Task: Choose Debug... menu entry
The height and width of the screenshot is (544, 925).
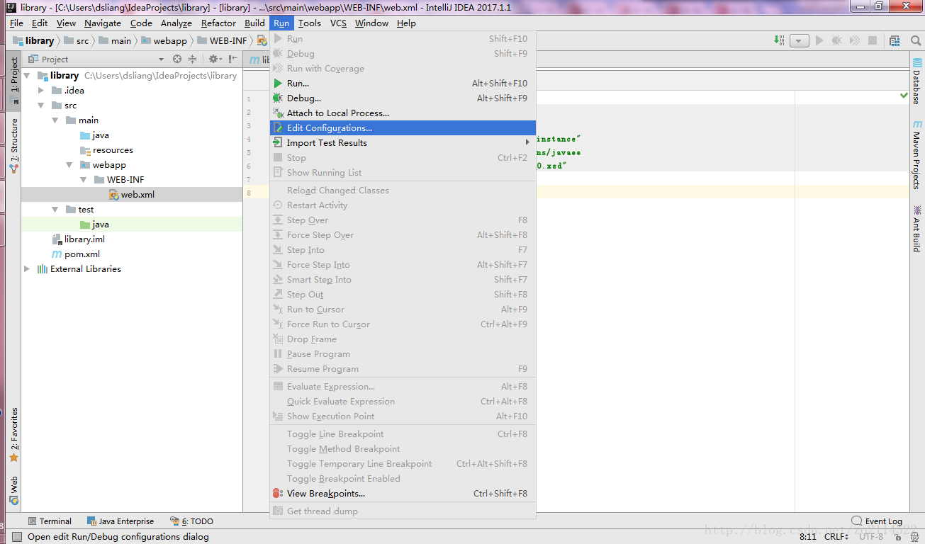Action: 403,98
